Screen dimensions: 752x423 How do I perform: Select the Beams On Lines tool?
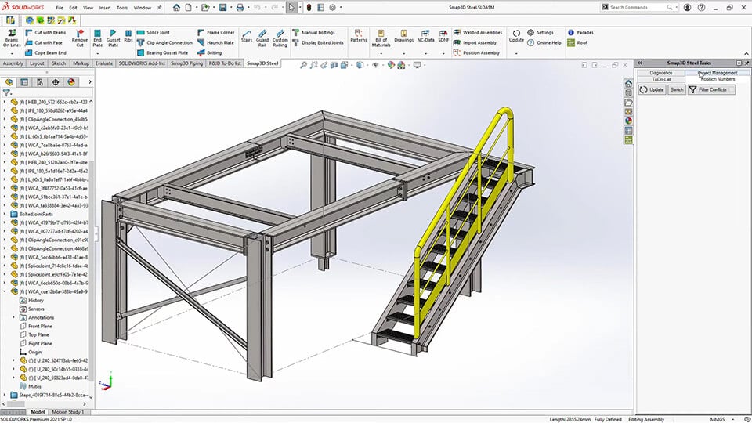coord(12,38)
